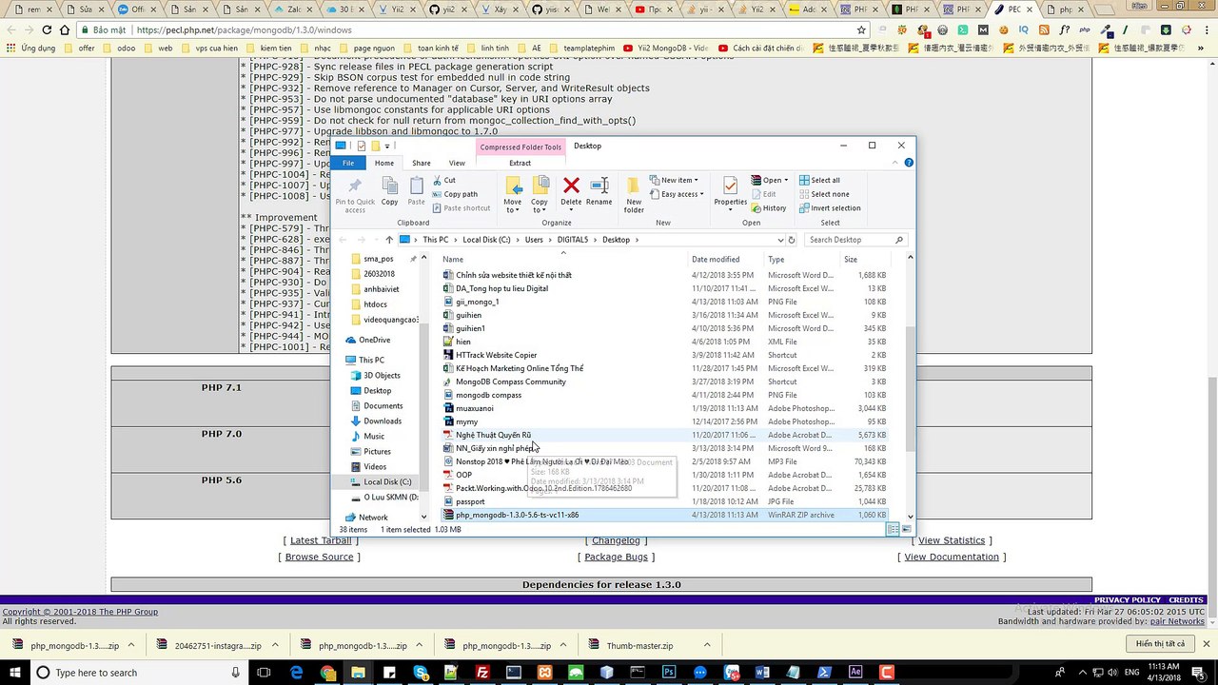
Task: Collapse the Explorer ribbon chevron
Action: click(897, 163)
